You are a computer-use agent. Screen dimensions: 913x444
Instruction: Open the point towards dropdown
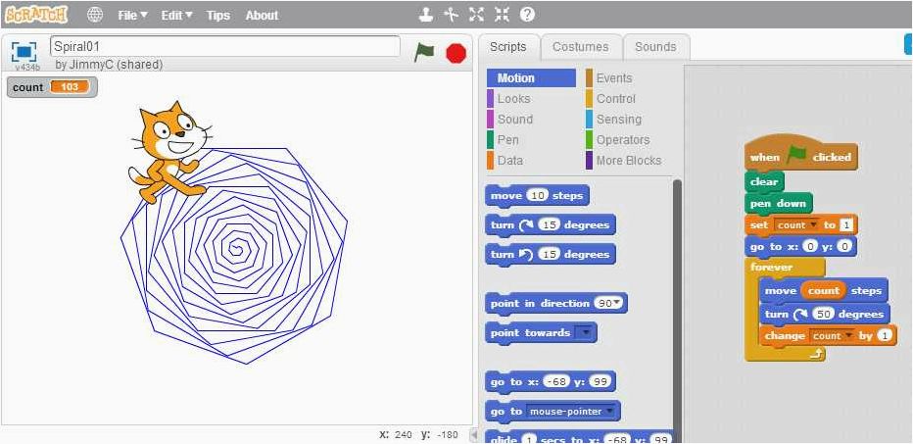(584, 332)
